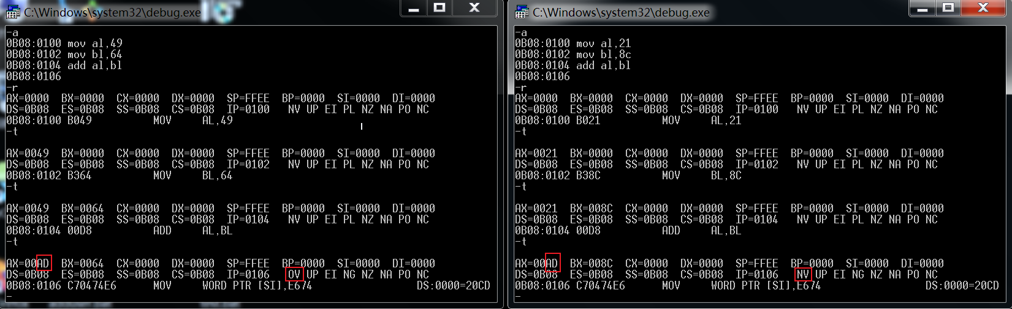Click the red-boxed AD value in left window
Viewport: 1012px width, 309px height.
[44, 263]
